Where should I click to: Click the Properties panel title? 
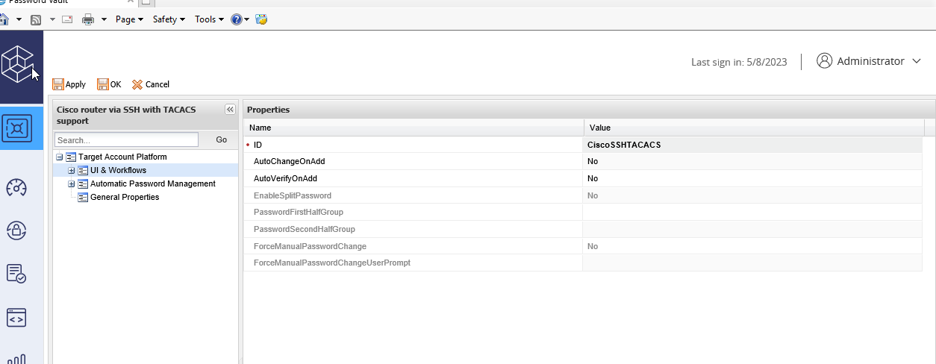coord(268,110)
